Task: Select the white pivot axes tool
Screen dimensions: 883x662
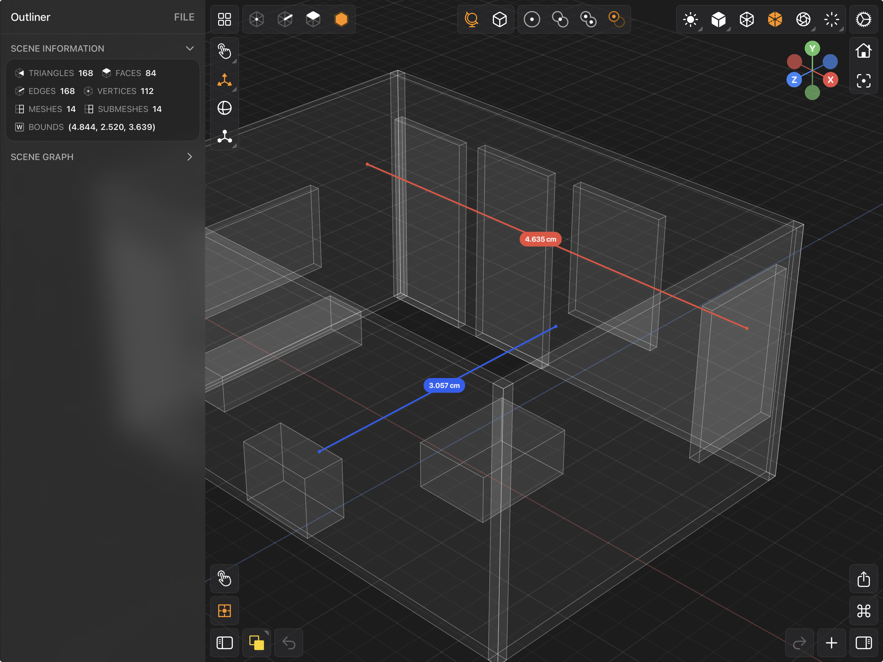Action: pyautogui.click(x=224, y=136)
